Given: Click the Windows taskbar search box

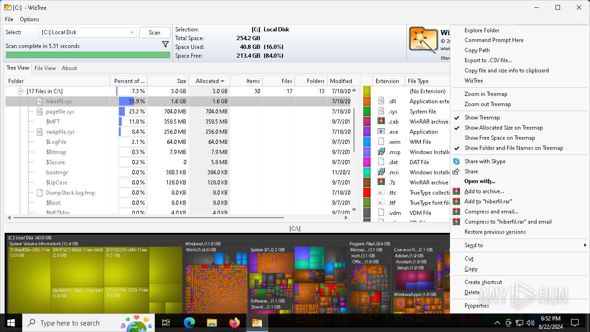Looking at the screenshot, I should [x=88, y=323].
